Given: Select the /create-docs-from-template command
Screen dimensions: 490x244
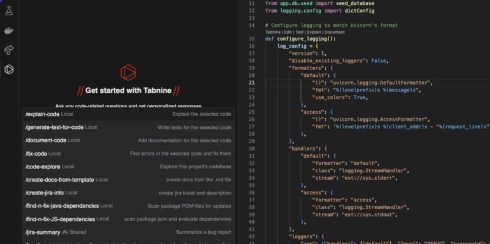Looking at the screenshot, I should pyautogui.click(x=129, y=180).
